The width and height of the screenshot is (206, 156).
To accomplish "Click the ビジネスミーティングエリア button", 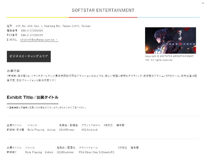I will 29,56.
